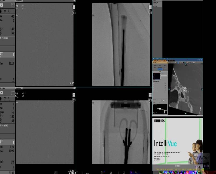Click the rotate-up arrow above the 3D skull view

tap(186, 65)
